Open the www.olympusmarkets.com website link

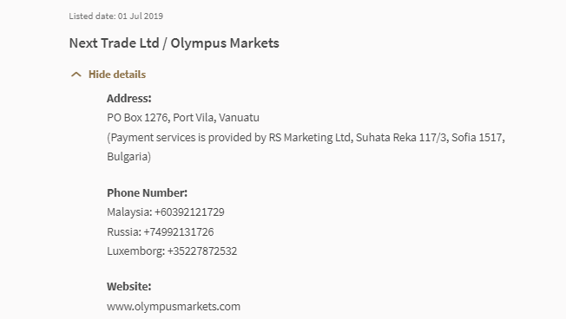click(x=174, y=307)
